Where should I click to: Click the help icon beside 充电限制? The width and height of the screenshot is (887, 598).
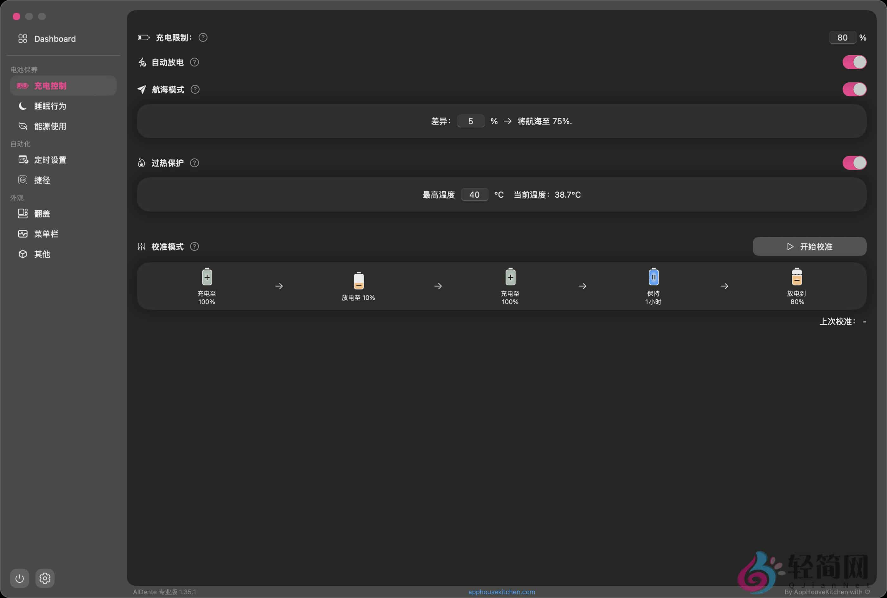202,37
